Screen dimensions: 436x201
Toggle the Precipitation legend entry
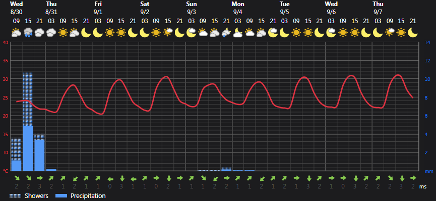(x=81, y=196)
